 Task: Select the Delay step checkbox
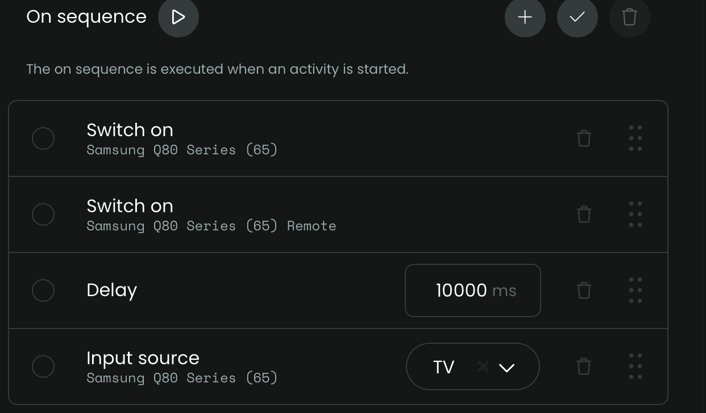(43, 290)
